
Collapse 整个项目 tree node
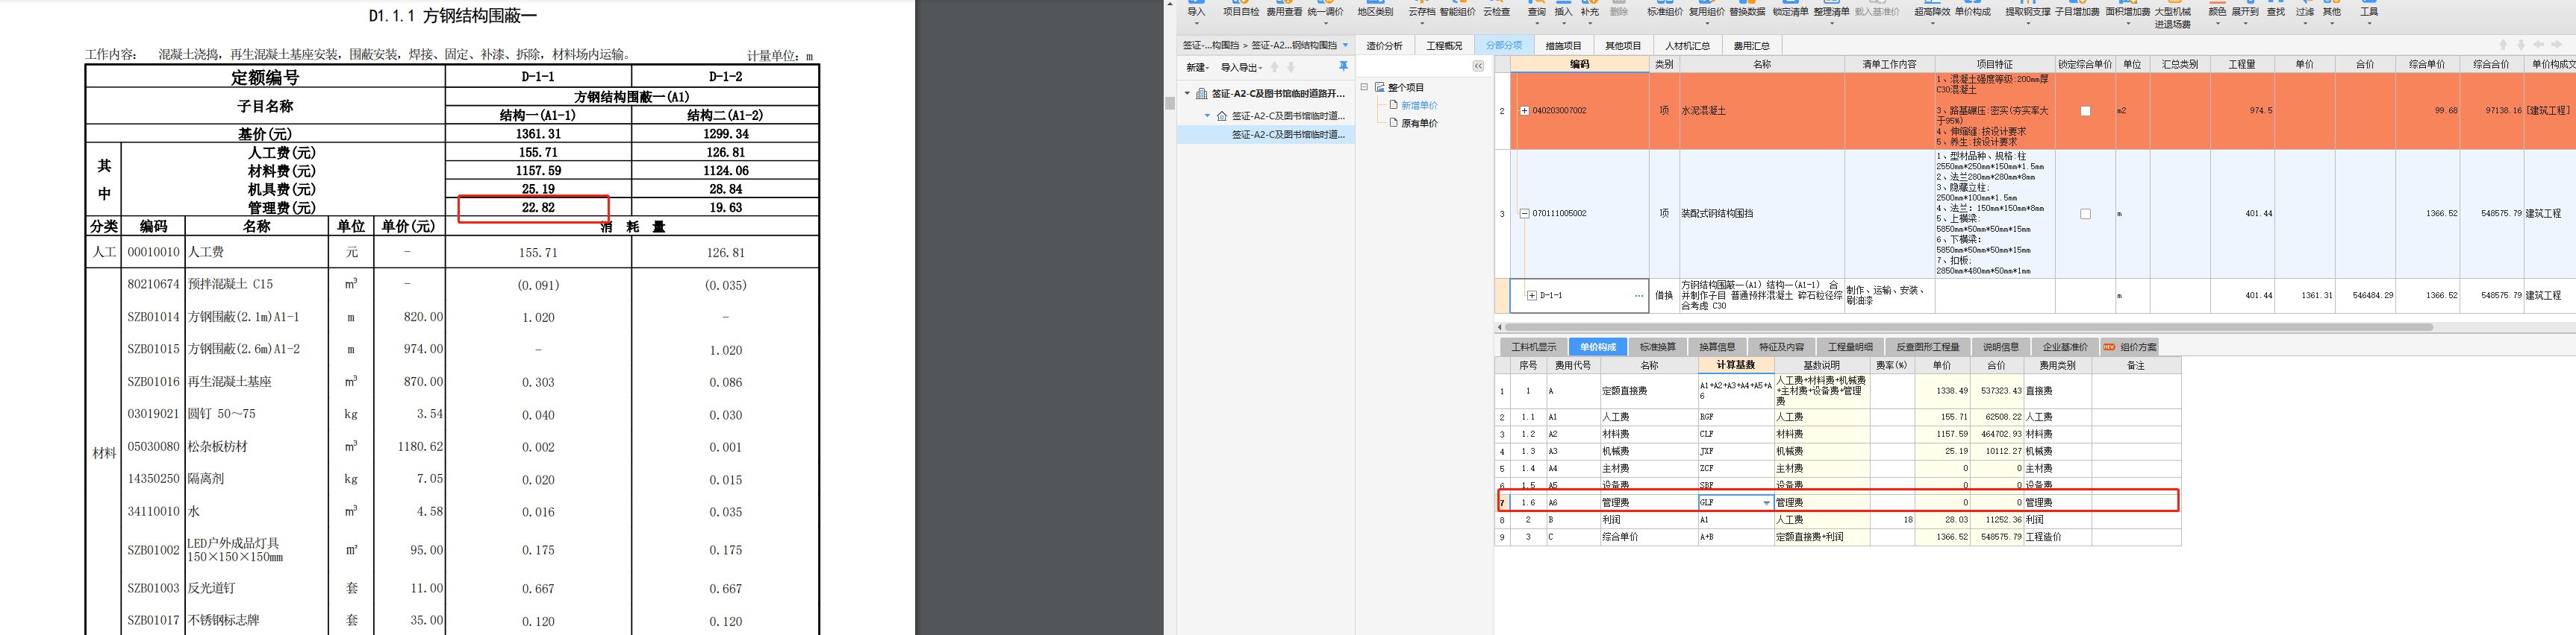[1364, 87]
